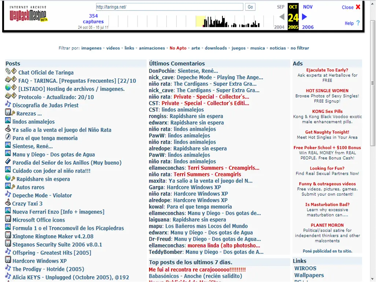Click image icon beside lindos animalejos post
The height and width of the screenshot is (282, 376).
click(8, 121)
